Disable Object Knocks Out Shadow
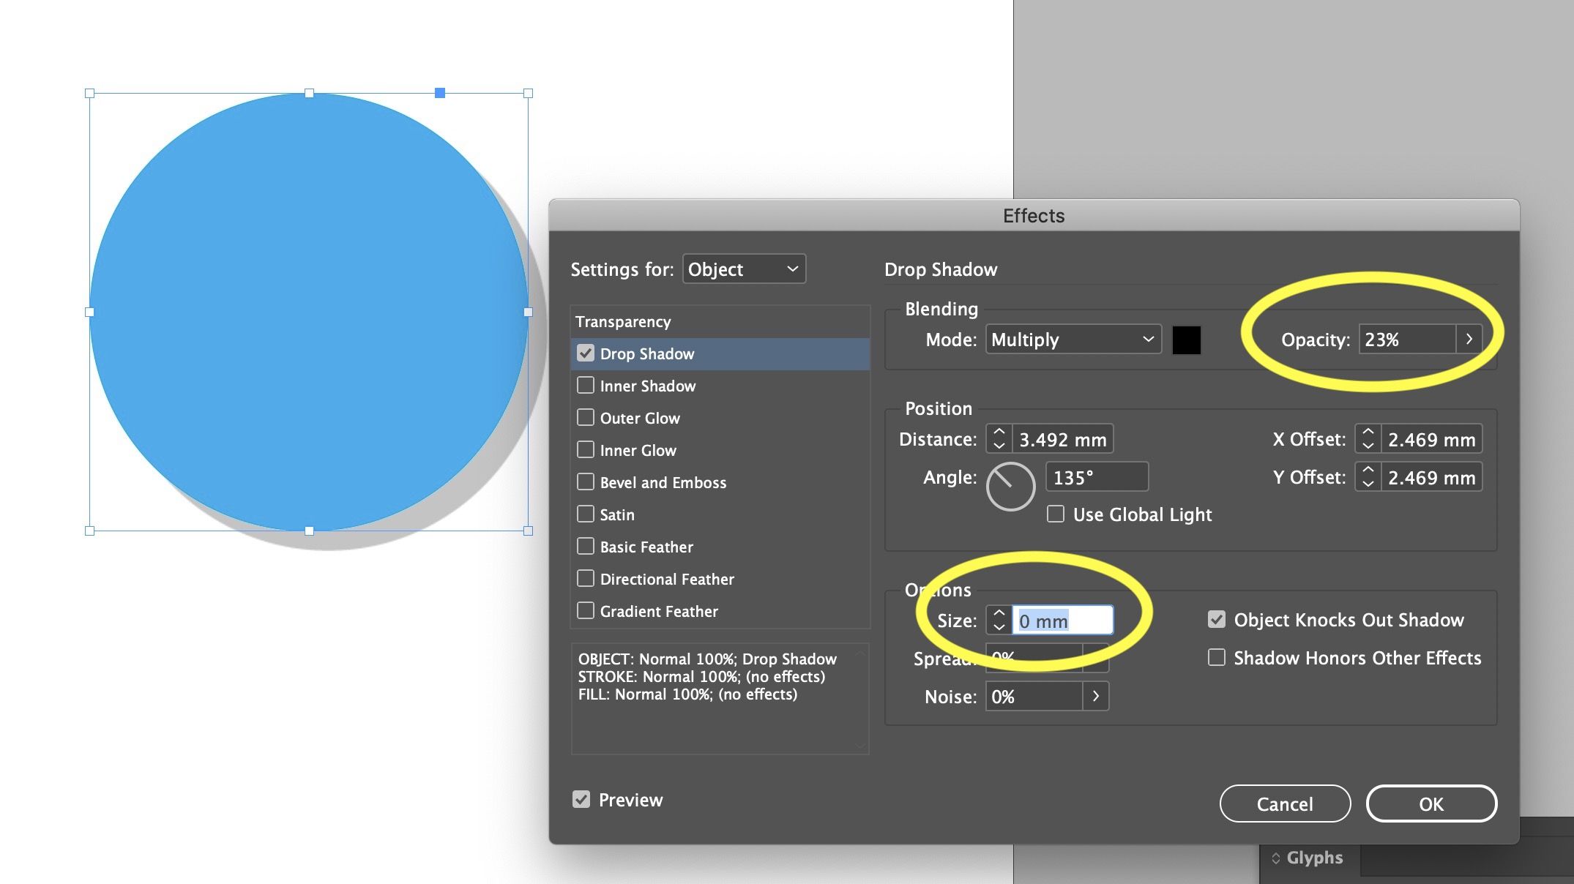This screenshot has width=1574, height=884. [1216, 618]
